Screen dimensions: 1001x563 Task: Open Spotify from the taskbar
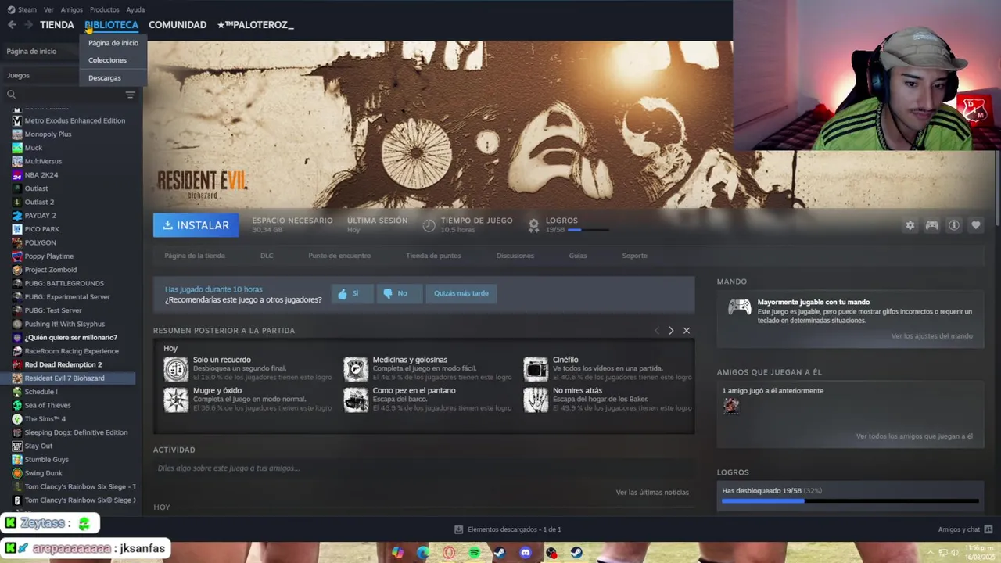(474, 553)
